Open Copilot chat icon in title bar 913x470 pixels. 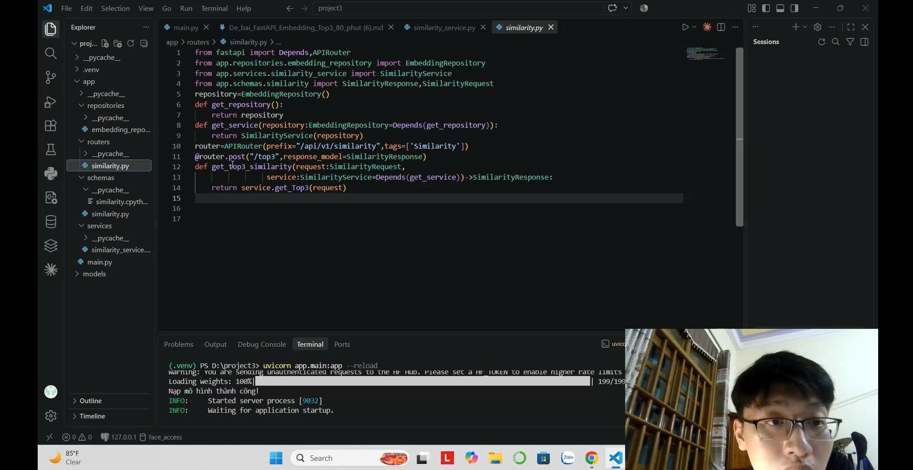[612, 8]
